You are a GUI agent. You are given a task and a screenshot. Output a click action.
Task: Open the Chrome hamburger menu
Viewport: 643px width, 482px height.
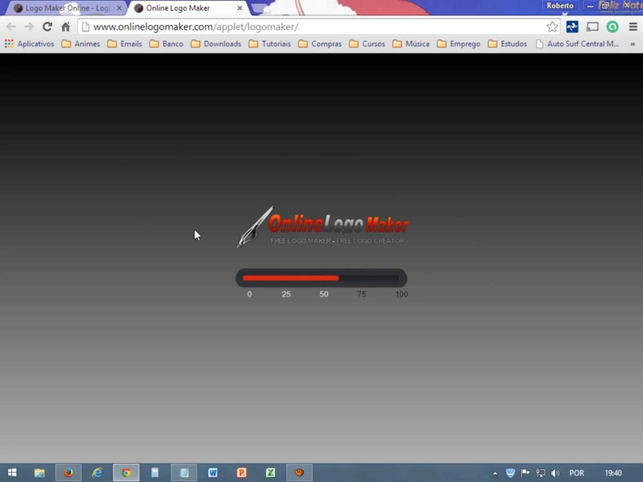pos(633,27)
